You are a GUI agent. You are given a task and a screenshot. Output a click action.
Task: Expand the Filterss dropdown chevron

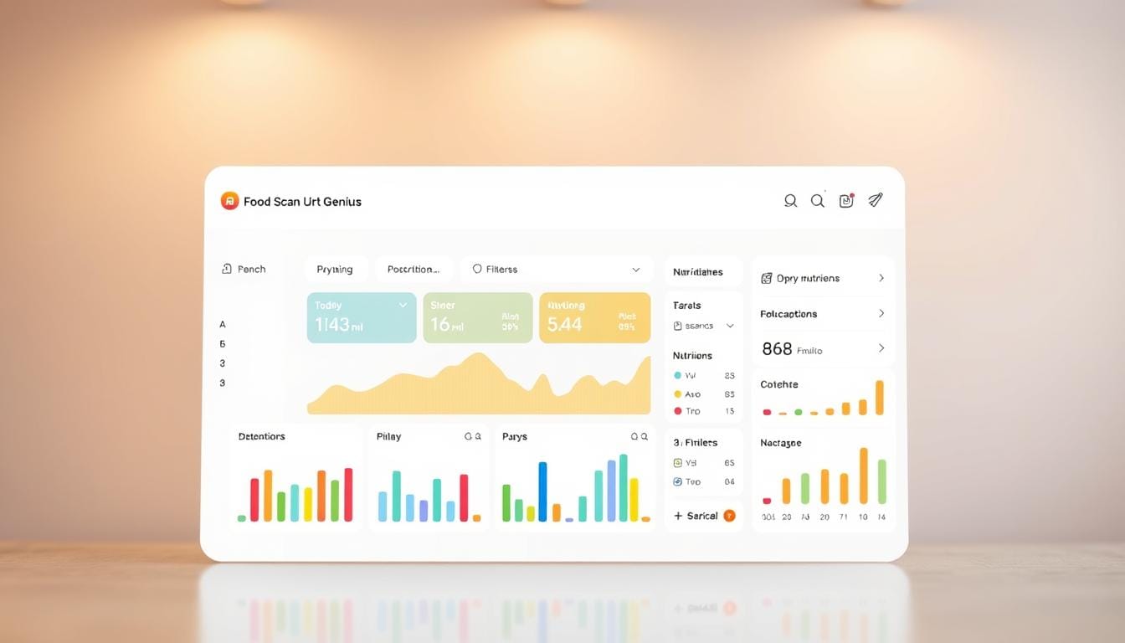coord(635,270)
